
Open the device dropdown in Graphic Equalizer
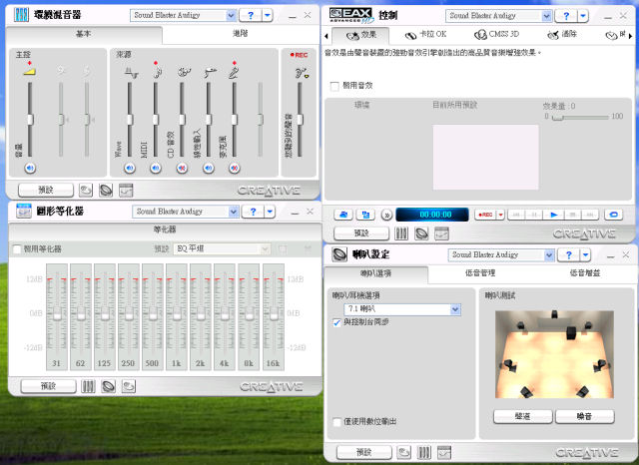(x=233, y=212)
